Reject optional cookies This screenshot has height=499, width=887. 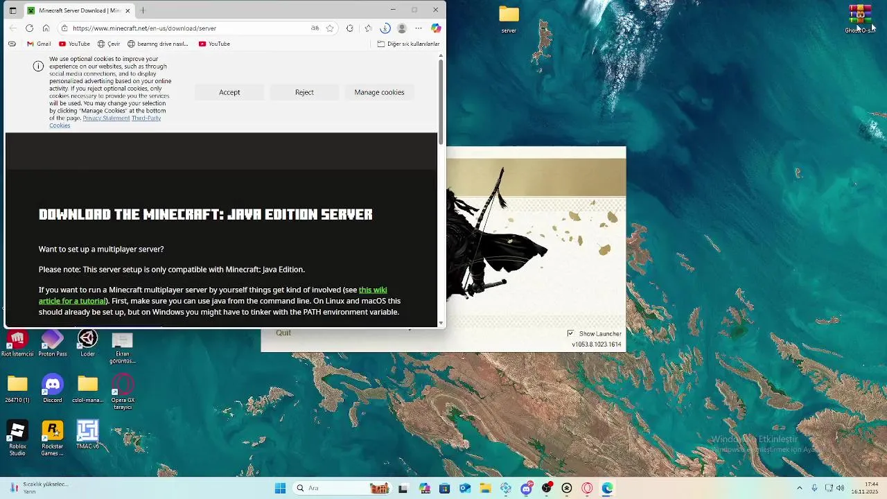304,92
